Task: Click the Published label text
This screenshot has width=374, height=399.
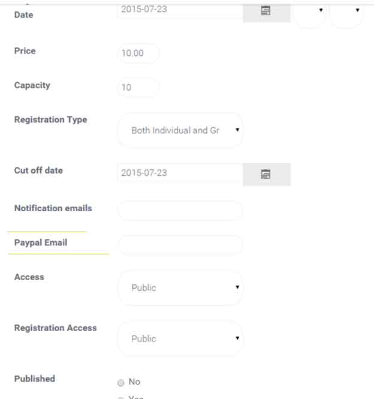Action: (35, 379)
